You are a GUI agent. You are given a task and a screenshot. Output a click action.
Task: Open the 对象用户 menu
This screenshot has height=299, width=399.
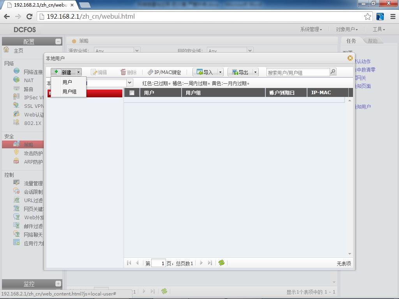[x=346, y=30]
